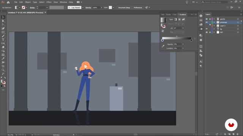The height and width of the screenshot is (136, 243).
Task: Select the Selection tool (black arrow)
Action: coord(3,17)
